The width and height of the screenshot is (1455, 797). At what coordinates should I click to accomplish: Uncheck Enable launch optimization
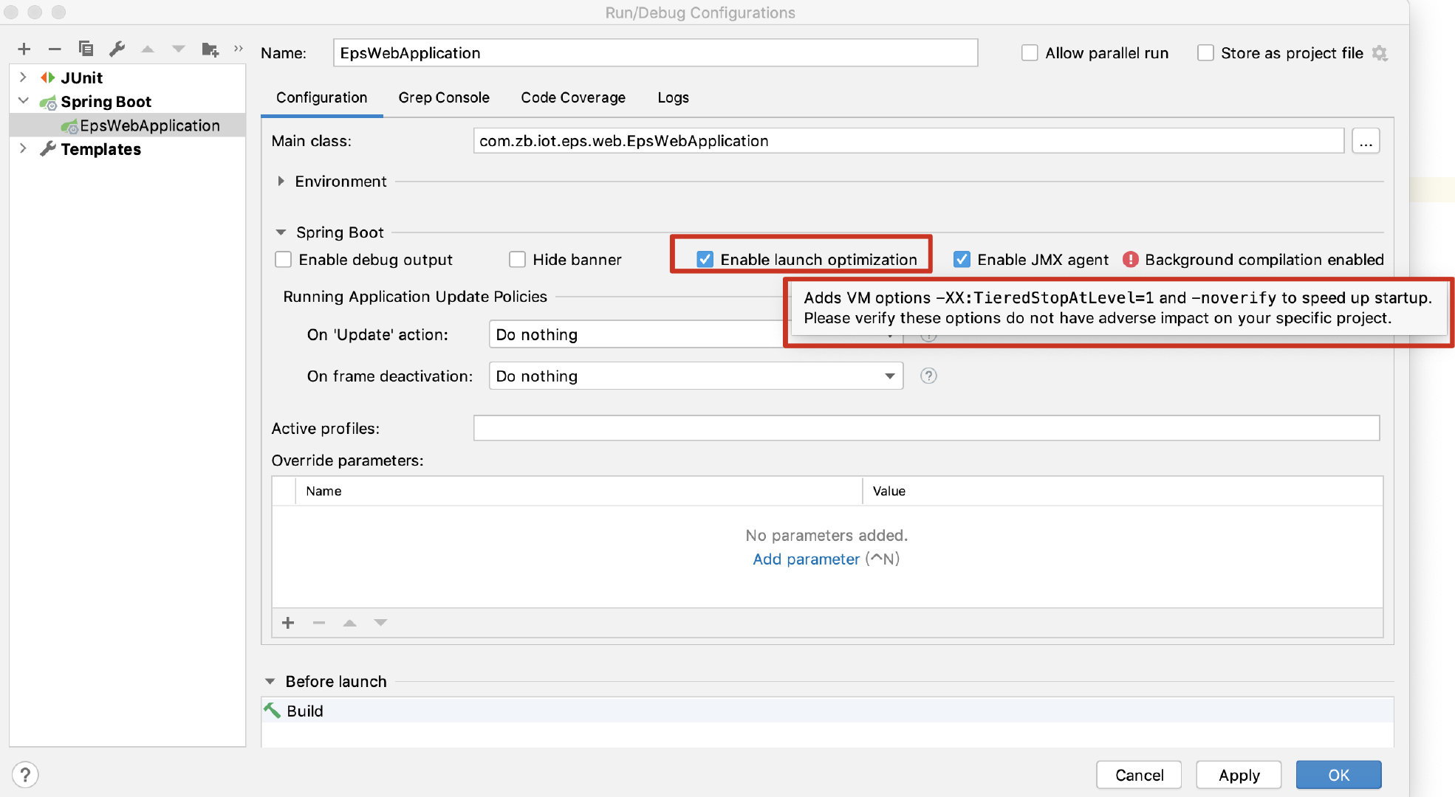click(705, 260)
